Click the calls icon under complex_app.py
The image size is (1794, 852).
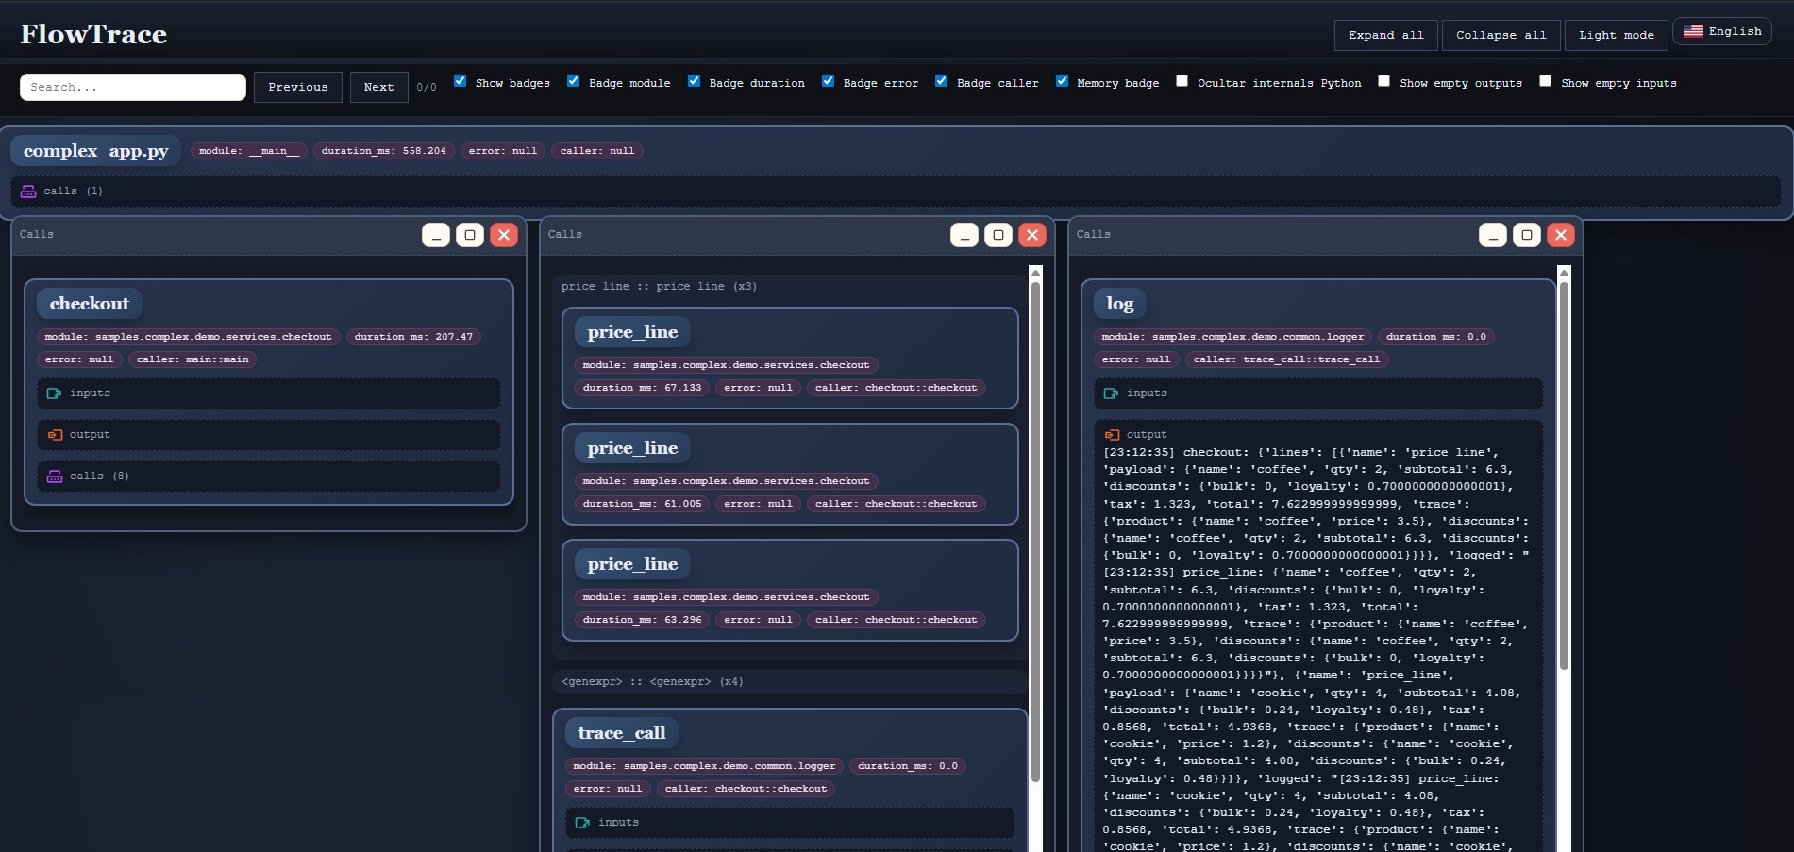(x=28, y=192)
